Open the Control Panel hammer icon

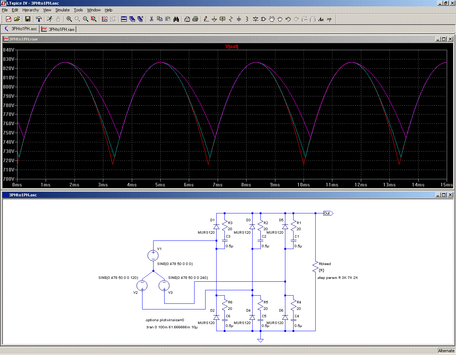click(x=39, y=19)
